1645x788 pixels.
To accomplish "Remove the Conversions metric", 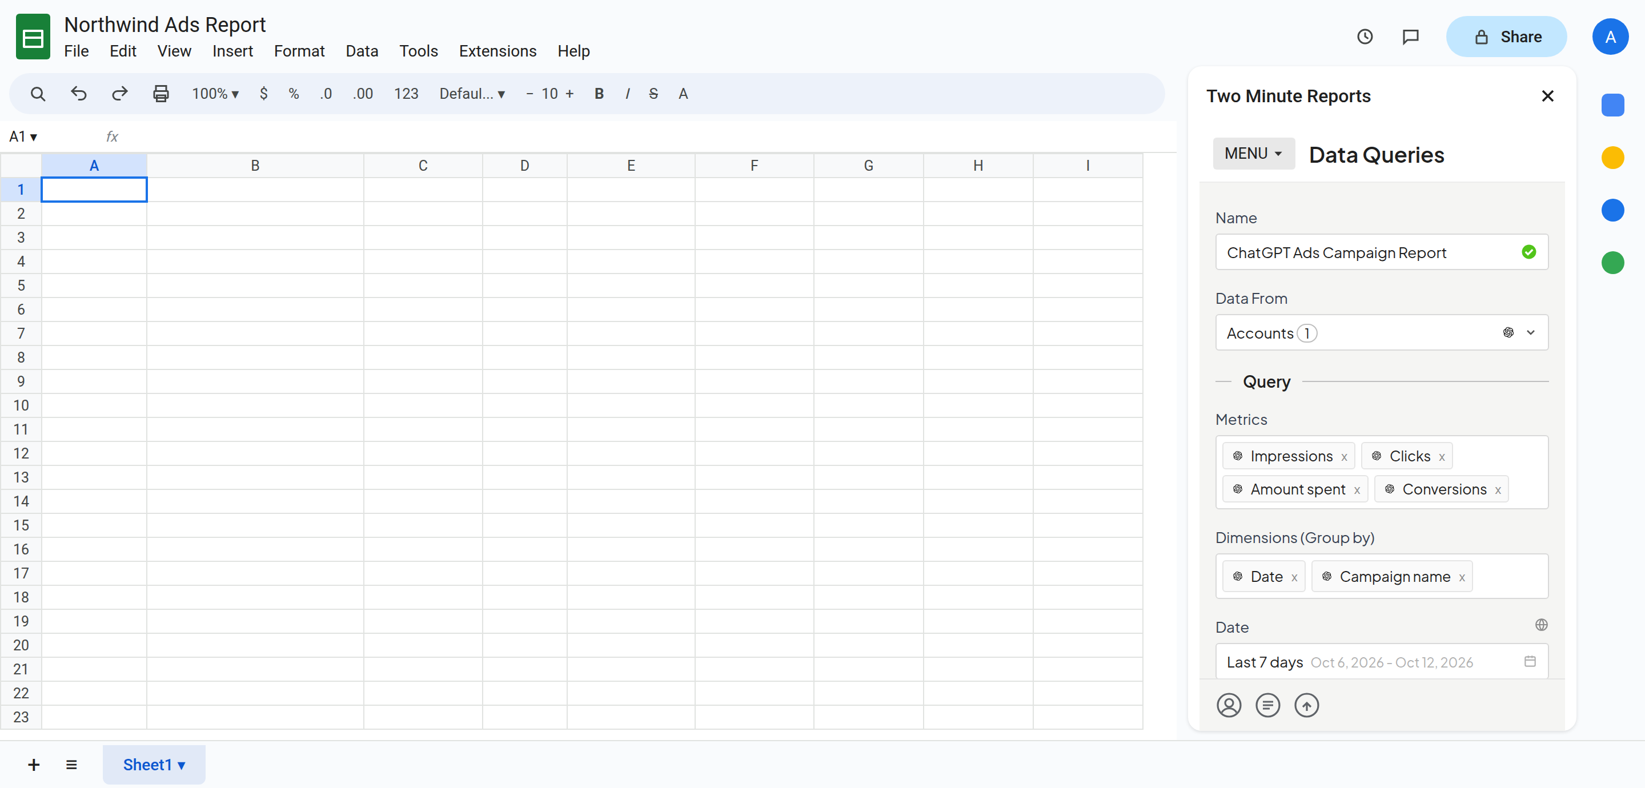I will (1498, 491).
